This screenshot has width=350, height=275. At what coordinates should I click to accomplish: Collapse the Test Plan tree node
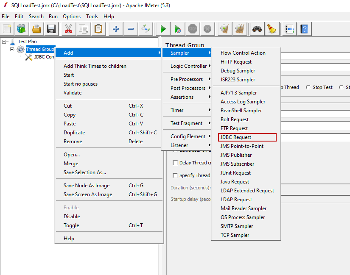tap(4, 42)
